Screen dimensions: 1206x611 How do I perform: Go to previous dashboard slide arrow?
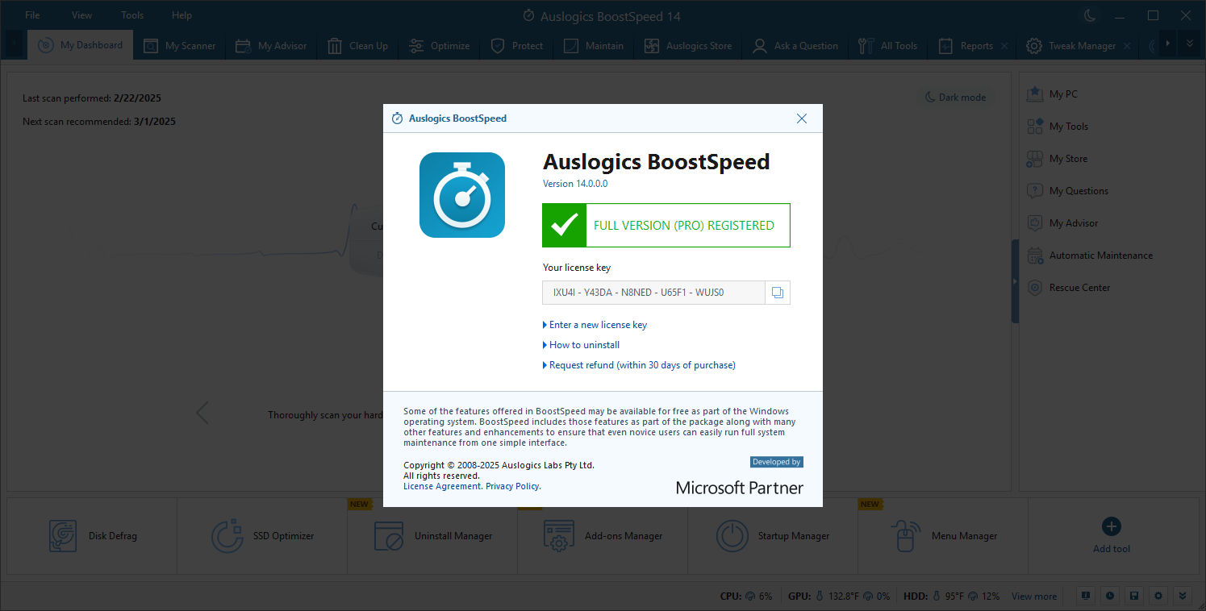(202, 414)
